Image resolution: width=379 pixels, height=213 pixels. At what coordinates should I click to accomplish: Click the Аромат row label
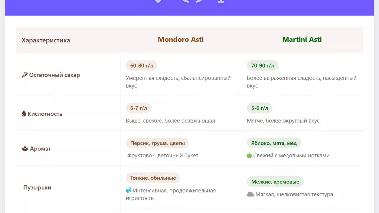click(40, 148)
